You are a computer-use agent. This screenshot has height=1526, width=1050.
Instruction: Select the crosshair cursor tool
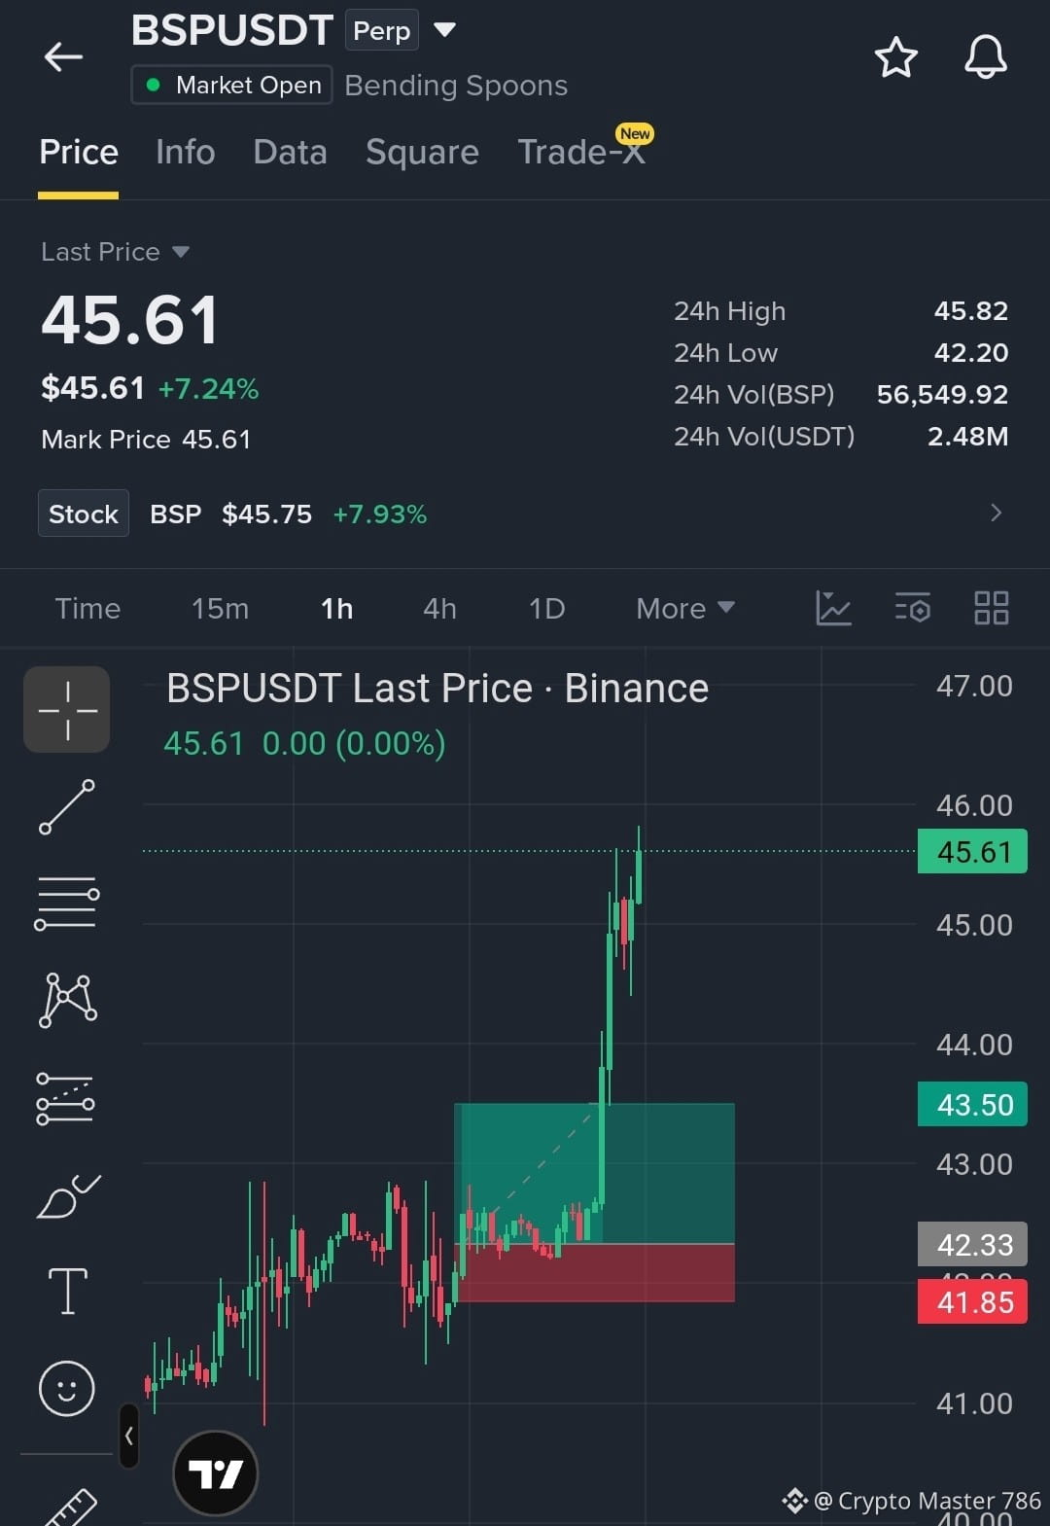pos(67,710)
